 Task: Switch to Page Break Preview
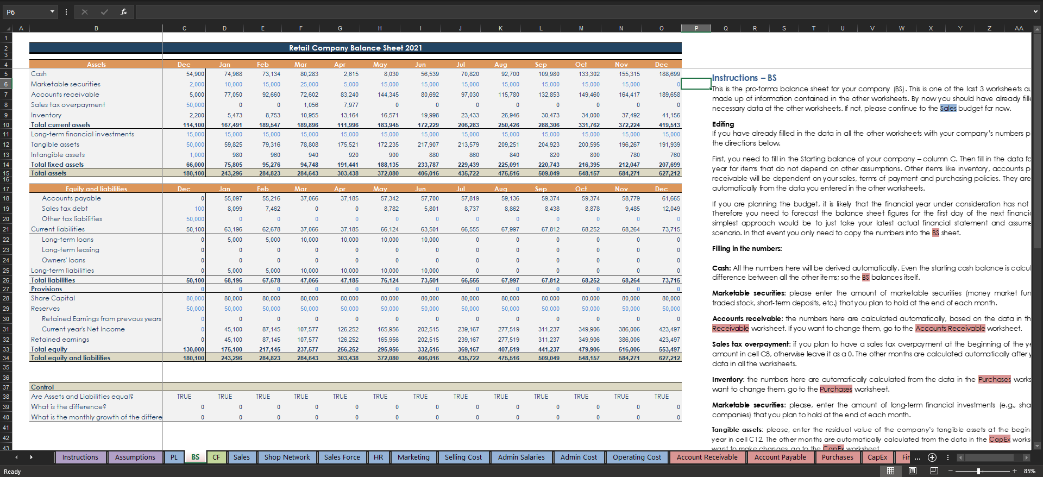coord(934,471)
